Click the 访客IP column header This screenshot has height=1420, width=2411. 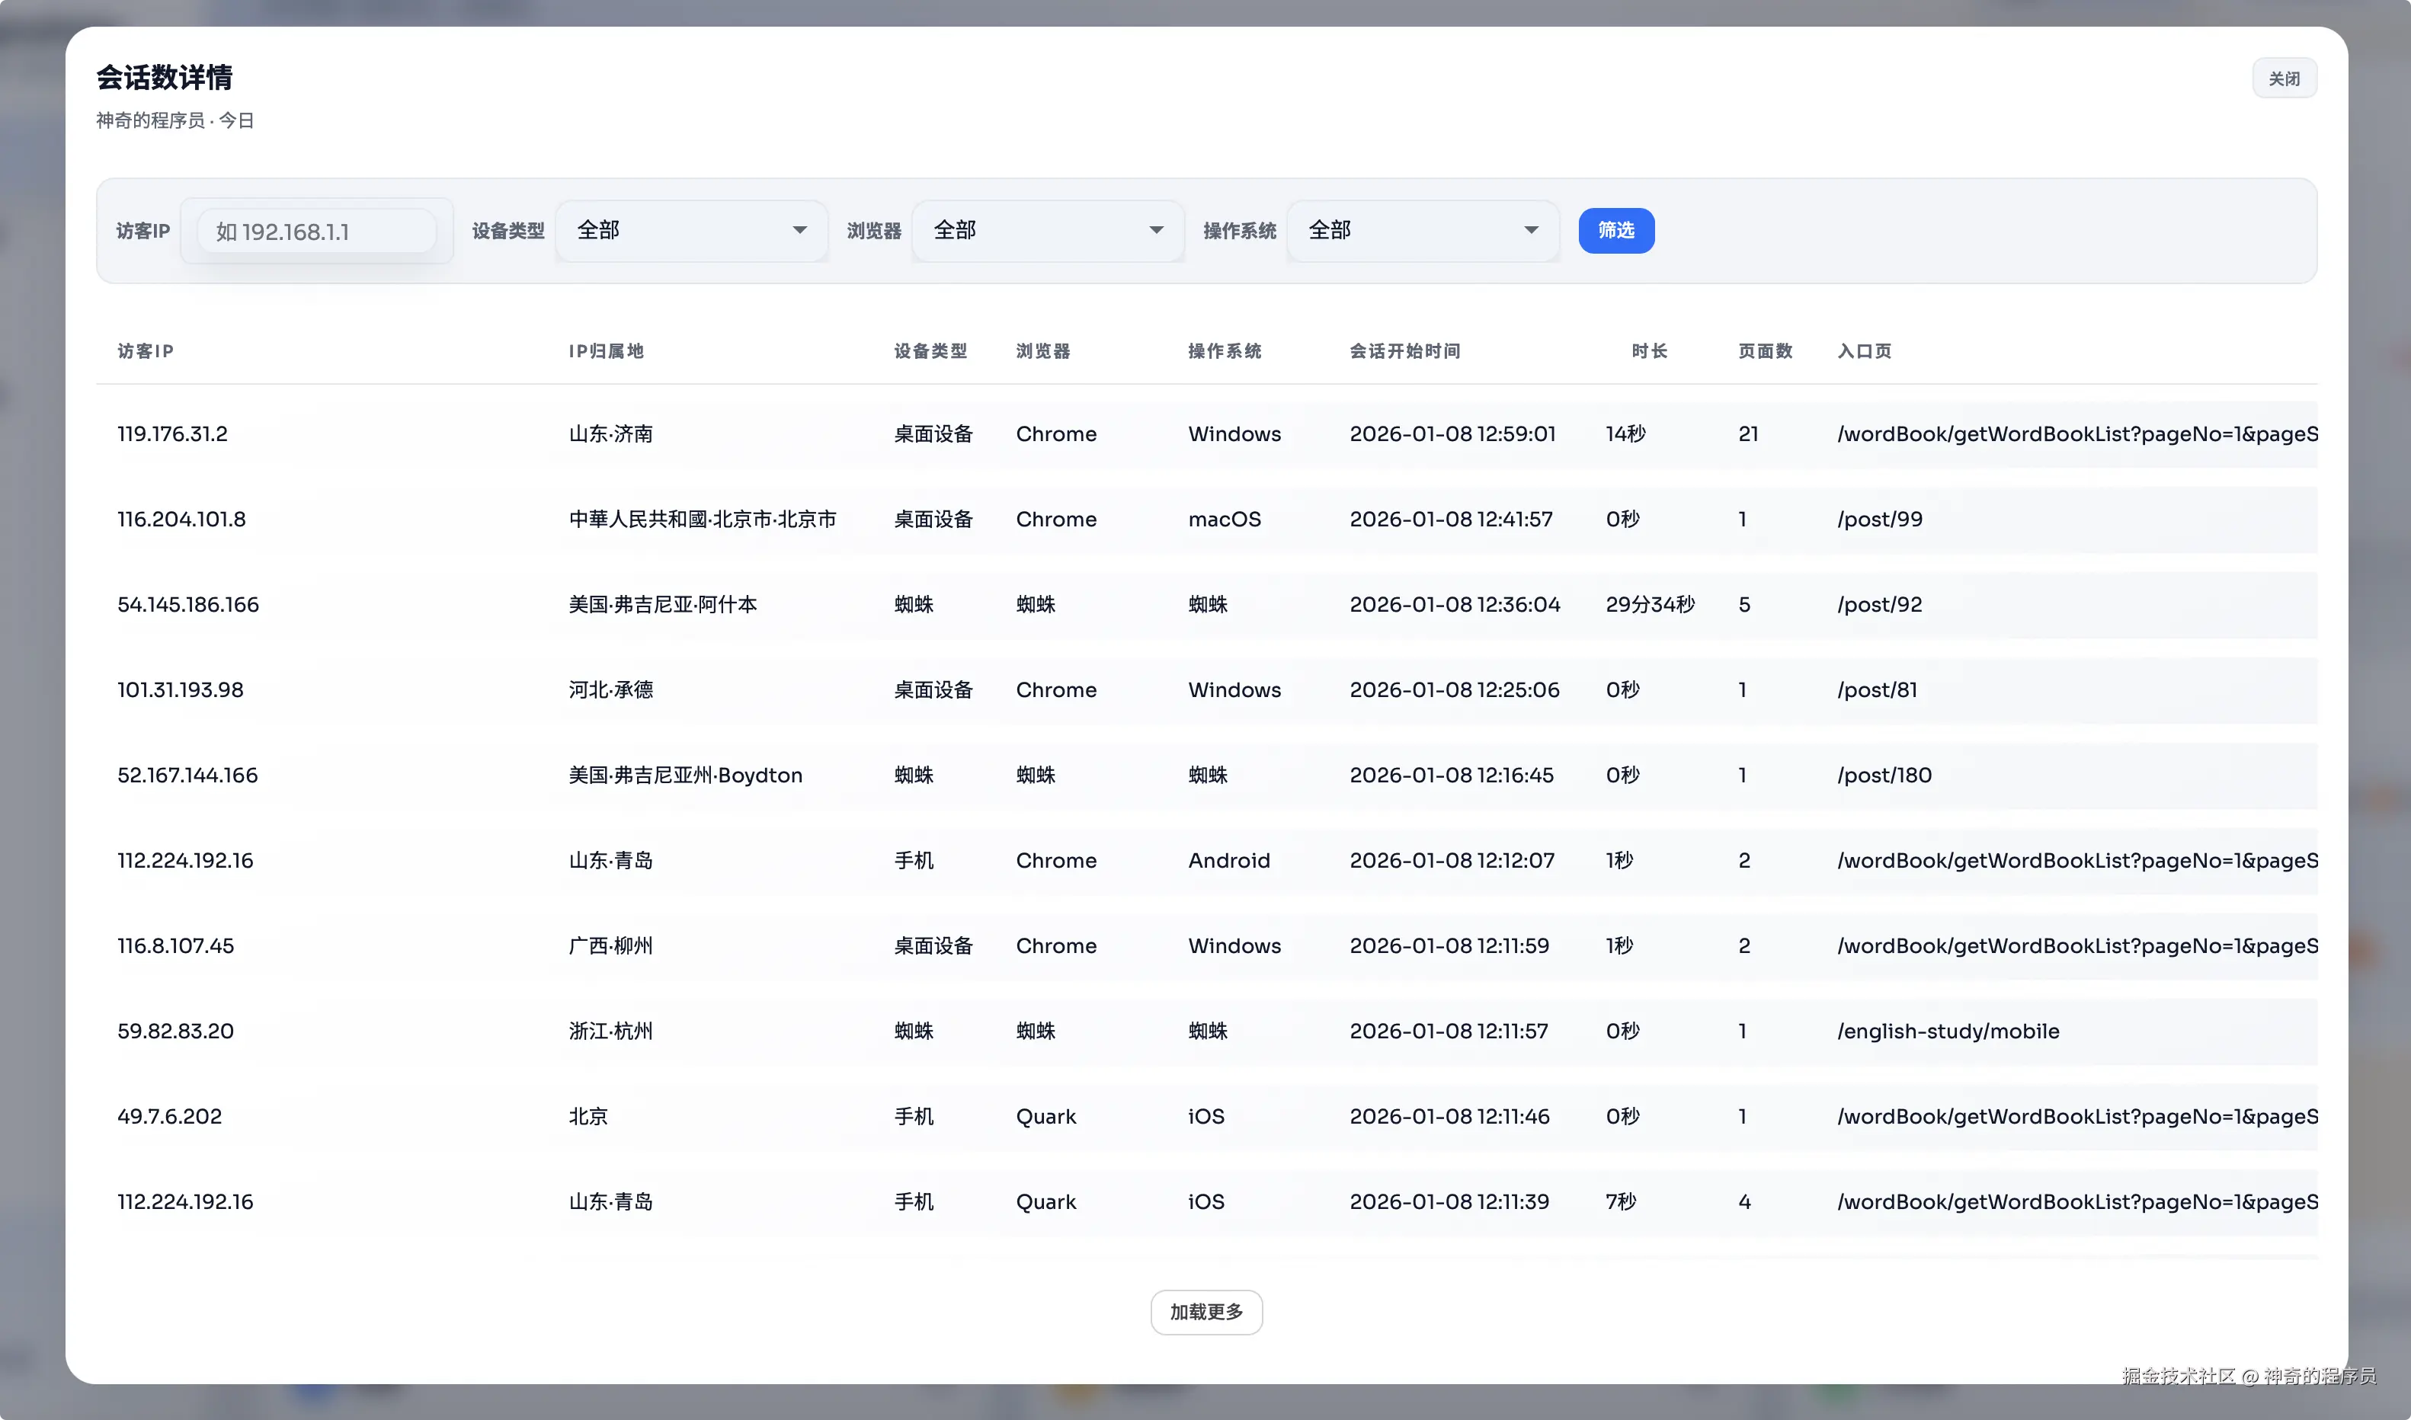(x=146, y=351)
